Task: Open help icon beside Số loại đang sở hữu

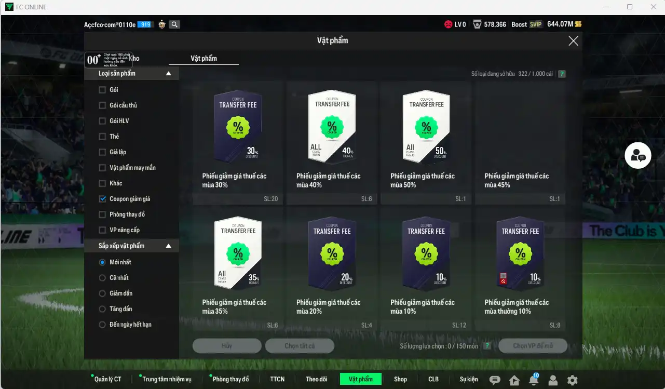Action: pyautogui.click(x=562, y=74)
